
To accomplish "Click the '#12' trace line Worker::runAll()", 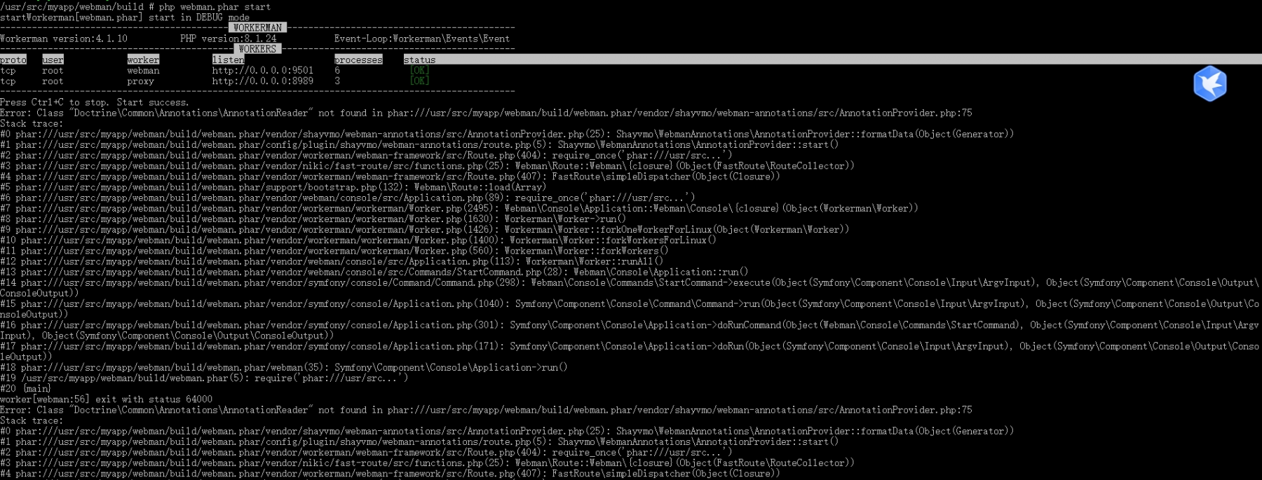I will (332, 261).
